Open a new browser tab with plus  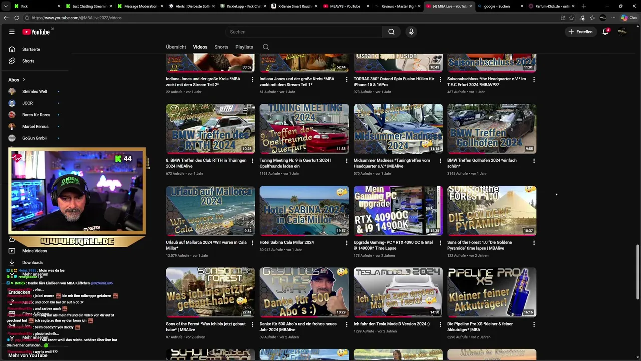click(x=584, y=6)
